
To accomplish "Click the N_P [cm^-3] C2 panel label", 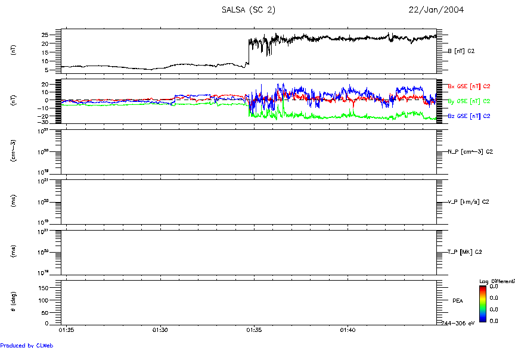I will click(470, 152).
